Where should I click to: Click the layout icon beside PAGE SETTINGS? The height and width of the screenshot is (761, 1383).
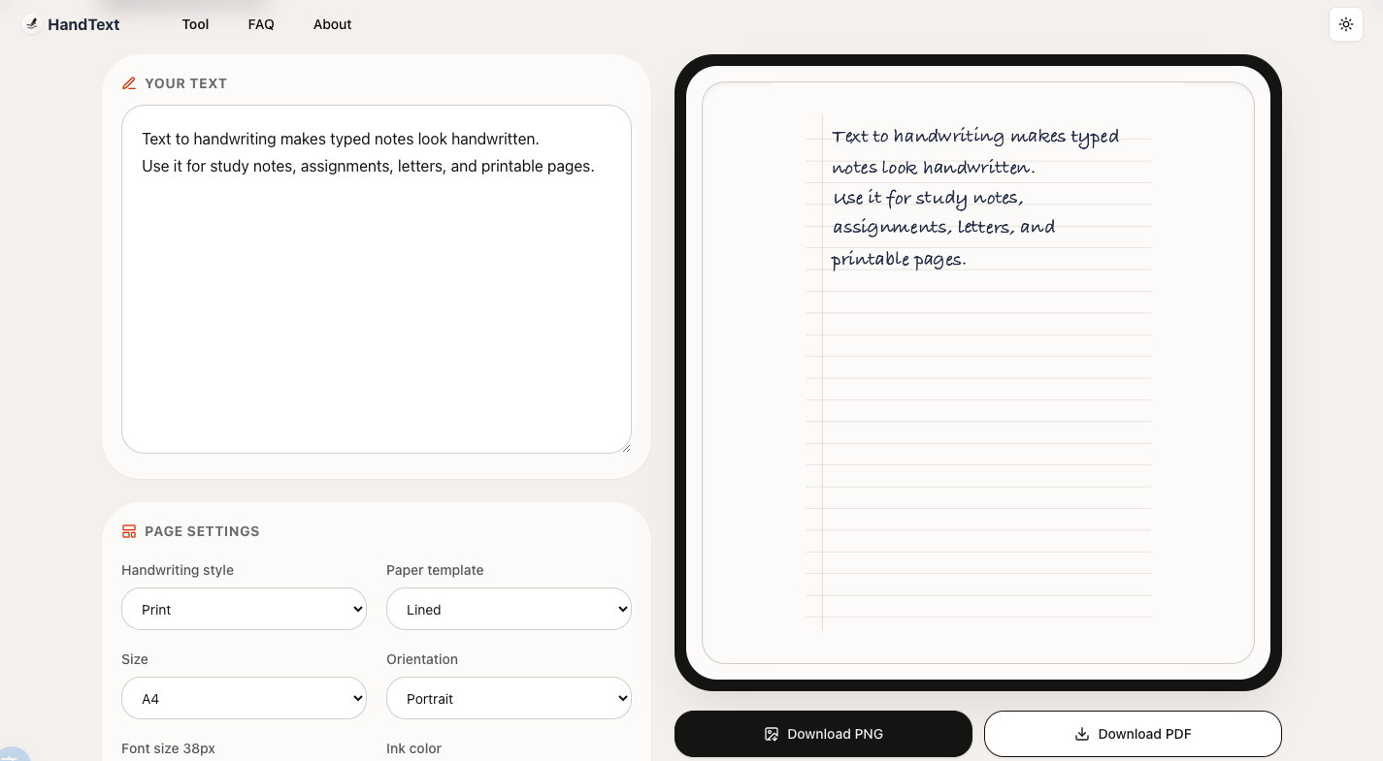(129, 531)
